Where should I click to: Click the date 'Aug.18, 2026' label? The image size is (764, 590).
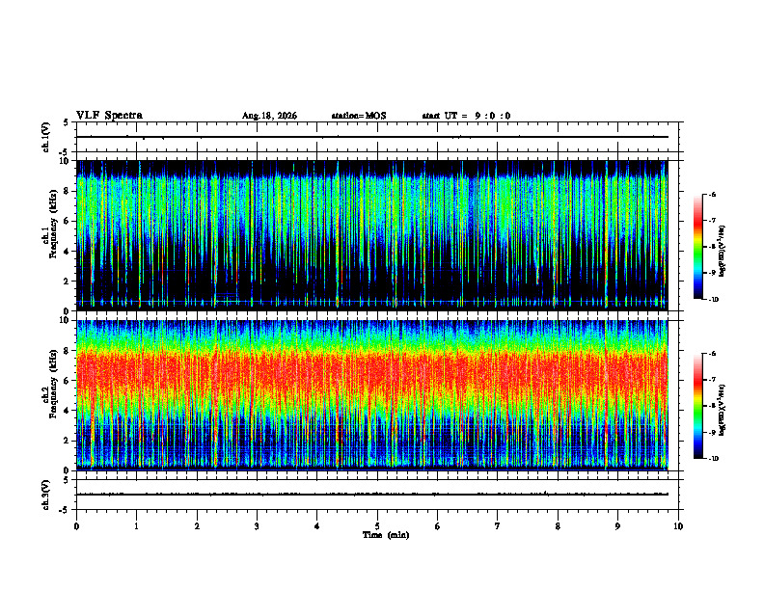pos(269,116)
